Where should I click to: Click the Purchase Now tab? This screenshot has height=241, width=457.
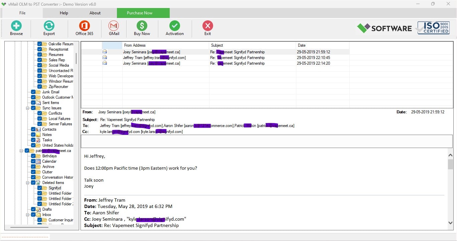(140, 13)
